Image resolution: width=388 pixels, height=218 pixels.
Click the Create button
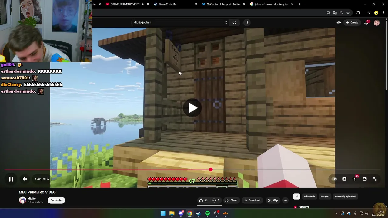point(352,22)
